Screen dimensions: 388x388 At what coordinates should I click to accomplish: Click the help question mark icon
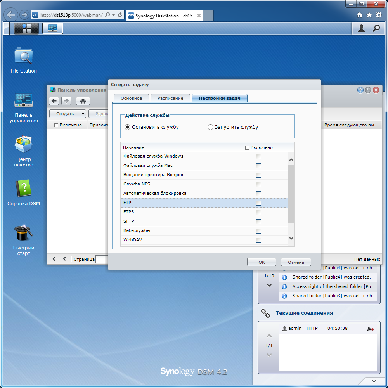point(360,90)
